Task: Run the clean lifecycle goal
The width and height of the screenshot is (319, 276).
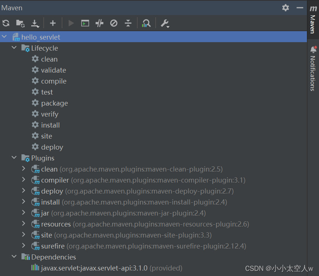Action: point(49,59)
